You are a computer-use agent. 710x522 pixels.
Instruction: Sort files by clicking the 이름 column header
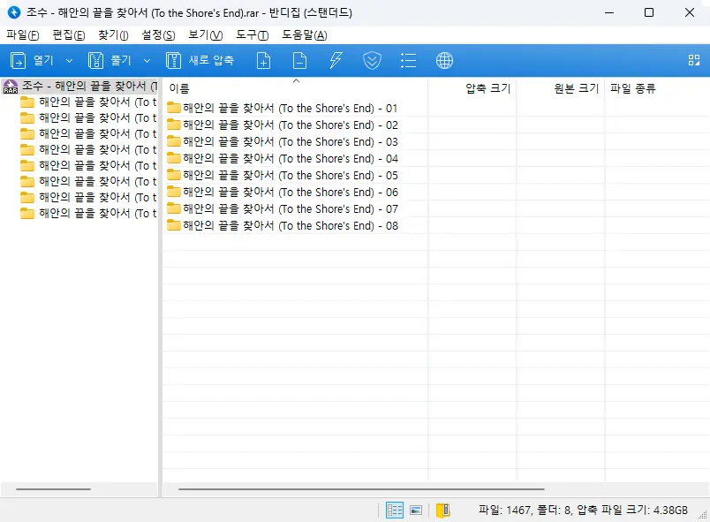(x=179, y=87)
